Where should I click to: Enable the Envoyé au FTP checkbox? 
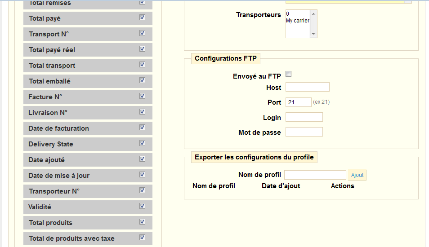click(289, 75)
